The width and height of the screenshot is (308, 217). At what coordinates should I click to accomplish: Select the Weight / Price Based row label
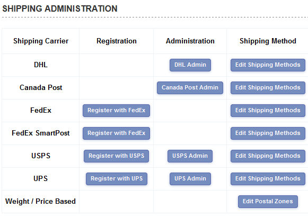(40, 201)
